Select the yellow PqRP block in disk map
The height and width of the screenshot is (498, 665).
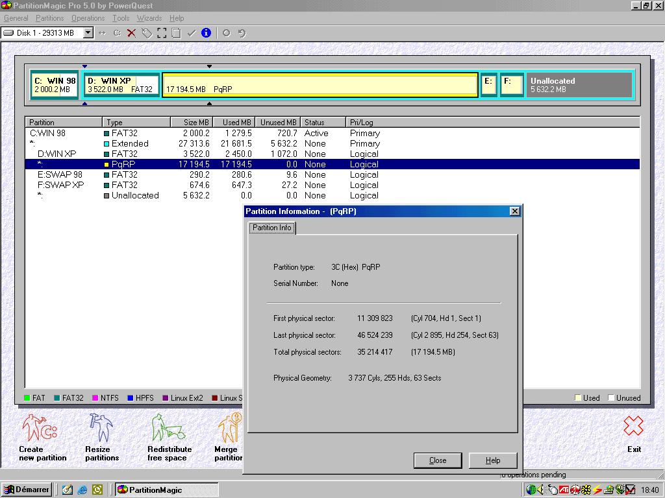[x=320, y=85]
